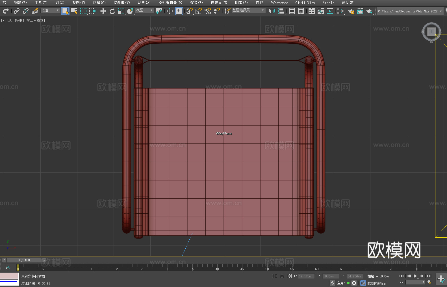Click the ViewCube top face
This screenshot has height=287, width=447.
(x=431, y=32)
